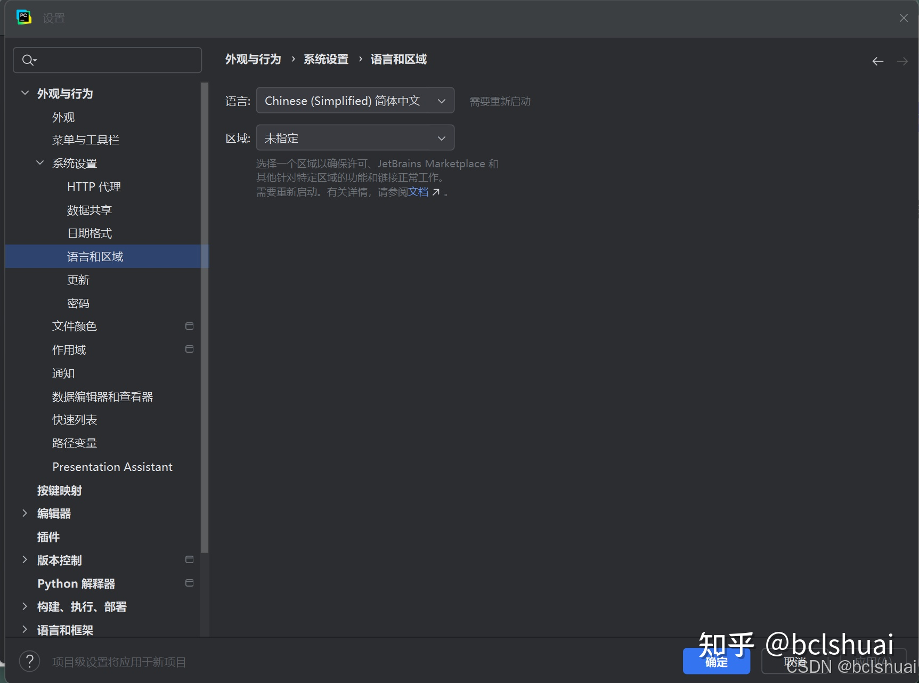This screenshot has width=919, height=683.
Task: Collapse the 系统设置 subtree chevron
Action: click(x=40, y=163)
